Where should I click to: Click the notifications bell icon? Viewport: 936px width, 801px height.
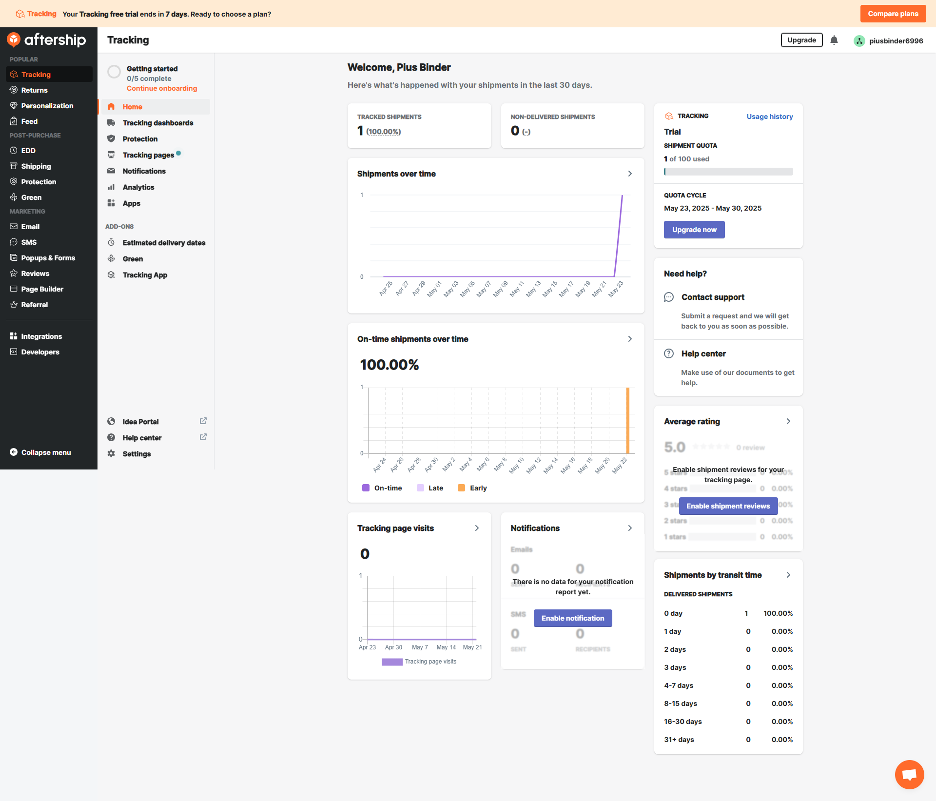point(834,40)
